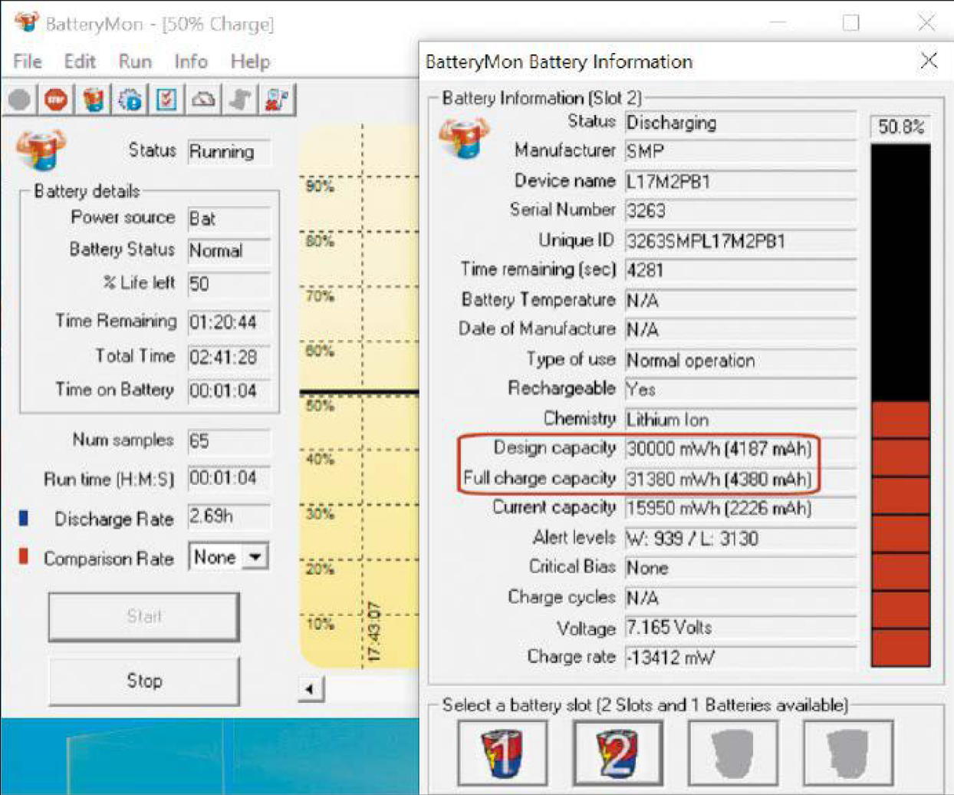Click the Battery Status field showing Normal
The image size is (954, 795).
click(229, 251)
